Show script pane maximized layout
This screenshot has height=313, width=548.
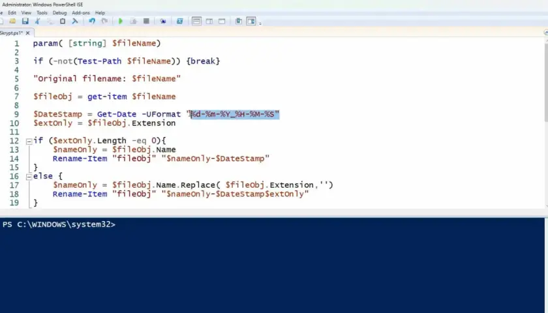pyautogui.click(x=222, y=22)
